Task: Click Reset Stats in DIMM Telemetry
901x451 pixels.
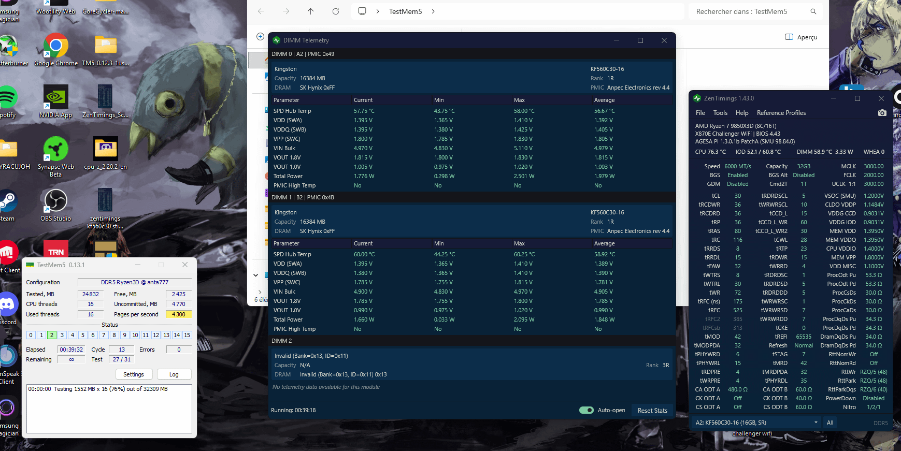Action: pyautogui.click(x=652, y=411)
